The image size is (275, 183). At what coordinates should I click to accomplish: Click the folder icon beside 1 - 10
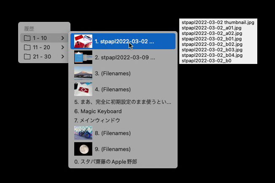click(x=27, y=38)
